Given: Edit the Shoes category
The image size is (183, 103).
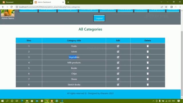Looking at the screenshot, I should coord(118,79).
